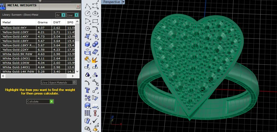Click the Box solid tool icon

click(88, 44)
